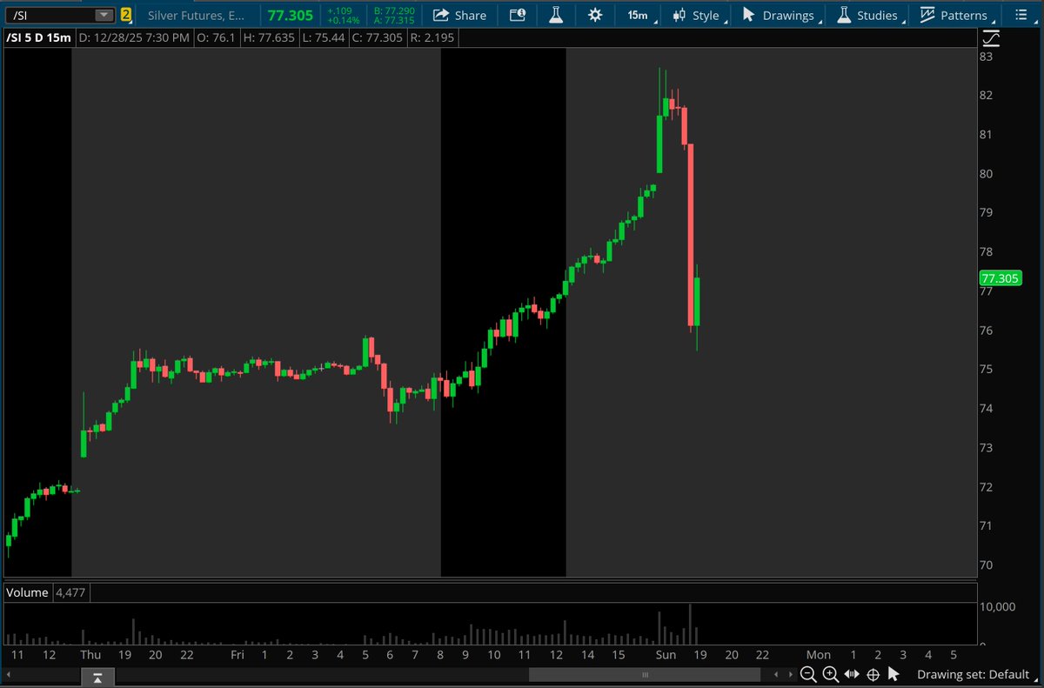Click the R: 2.195 range value
This screenshot has width=1044, height=688.
[x=433, y=38]
